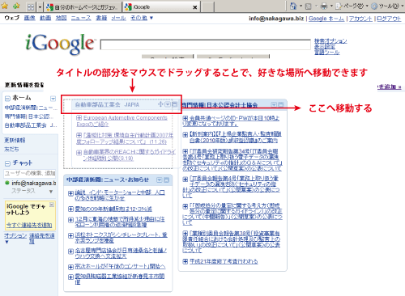Viewport: 405px width, 296px height.
Task: Click the browser Home icon
Action: (x=293, y=6)
